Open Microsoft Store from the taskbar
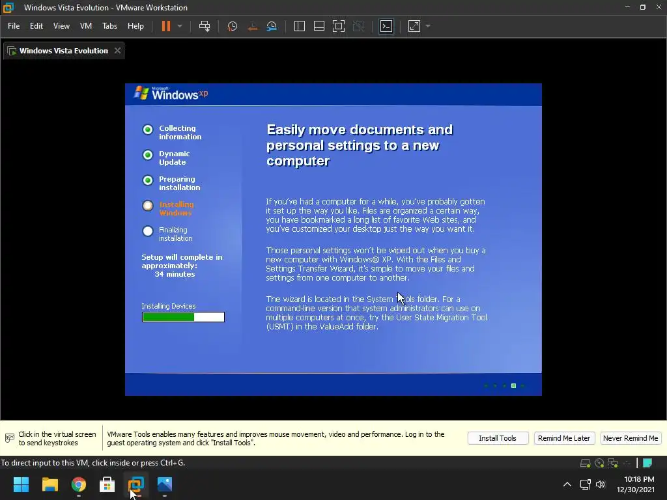667x500 pixels. [x=107, y=484]
